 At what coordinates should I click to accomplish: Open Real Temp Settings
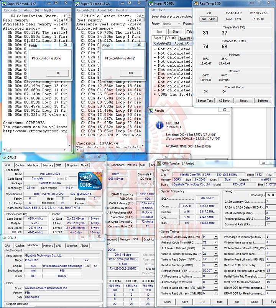tap(263, 101)
